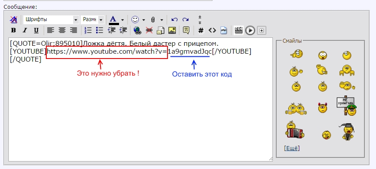Insert the two smileys drinking beer
Viewport: 376px width, 169px height.
point(296,109)
